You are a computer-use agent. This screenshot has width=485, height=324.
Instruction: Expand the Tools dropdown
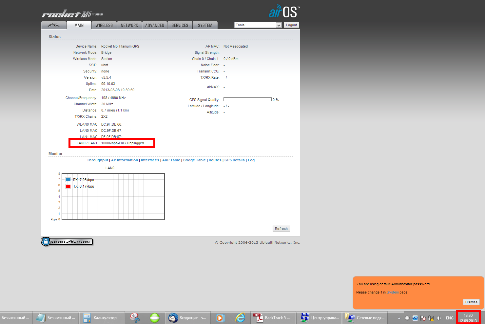(258, 25)
